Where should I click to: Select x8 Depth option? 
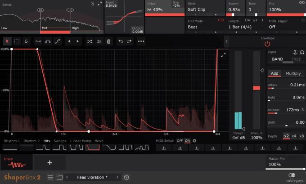[x=301, y=136]
